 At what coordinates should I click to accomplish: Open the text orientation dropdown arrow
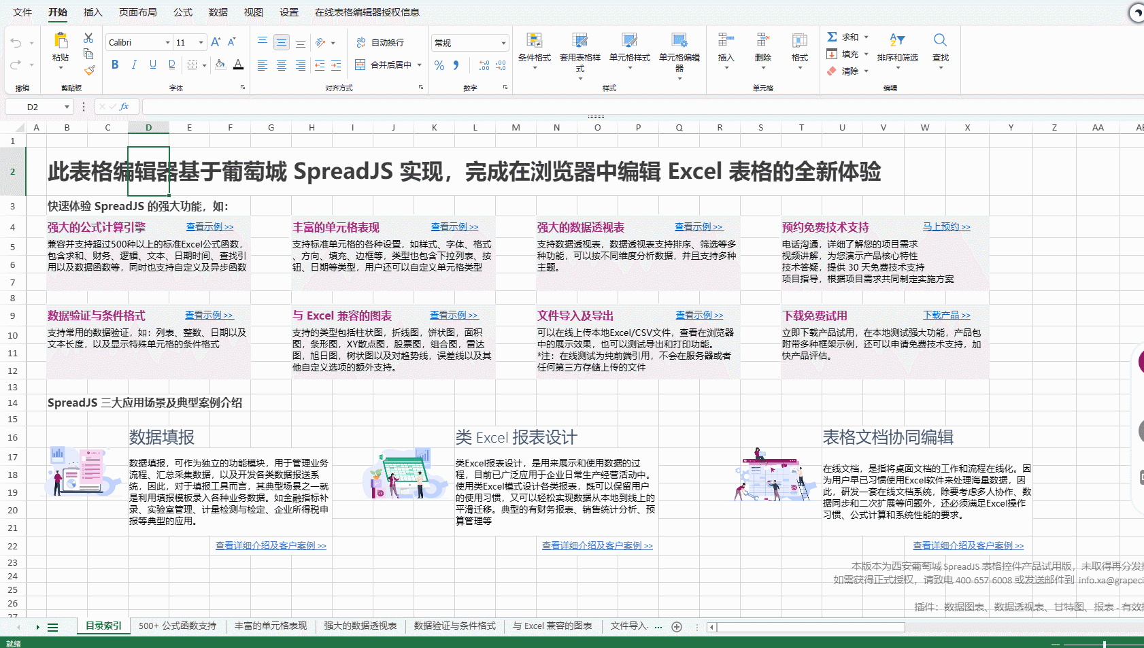pyautogui.click(x=333, y=43)
